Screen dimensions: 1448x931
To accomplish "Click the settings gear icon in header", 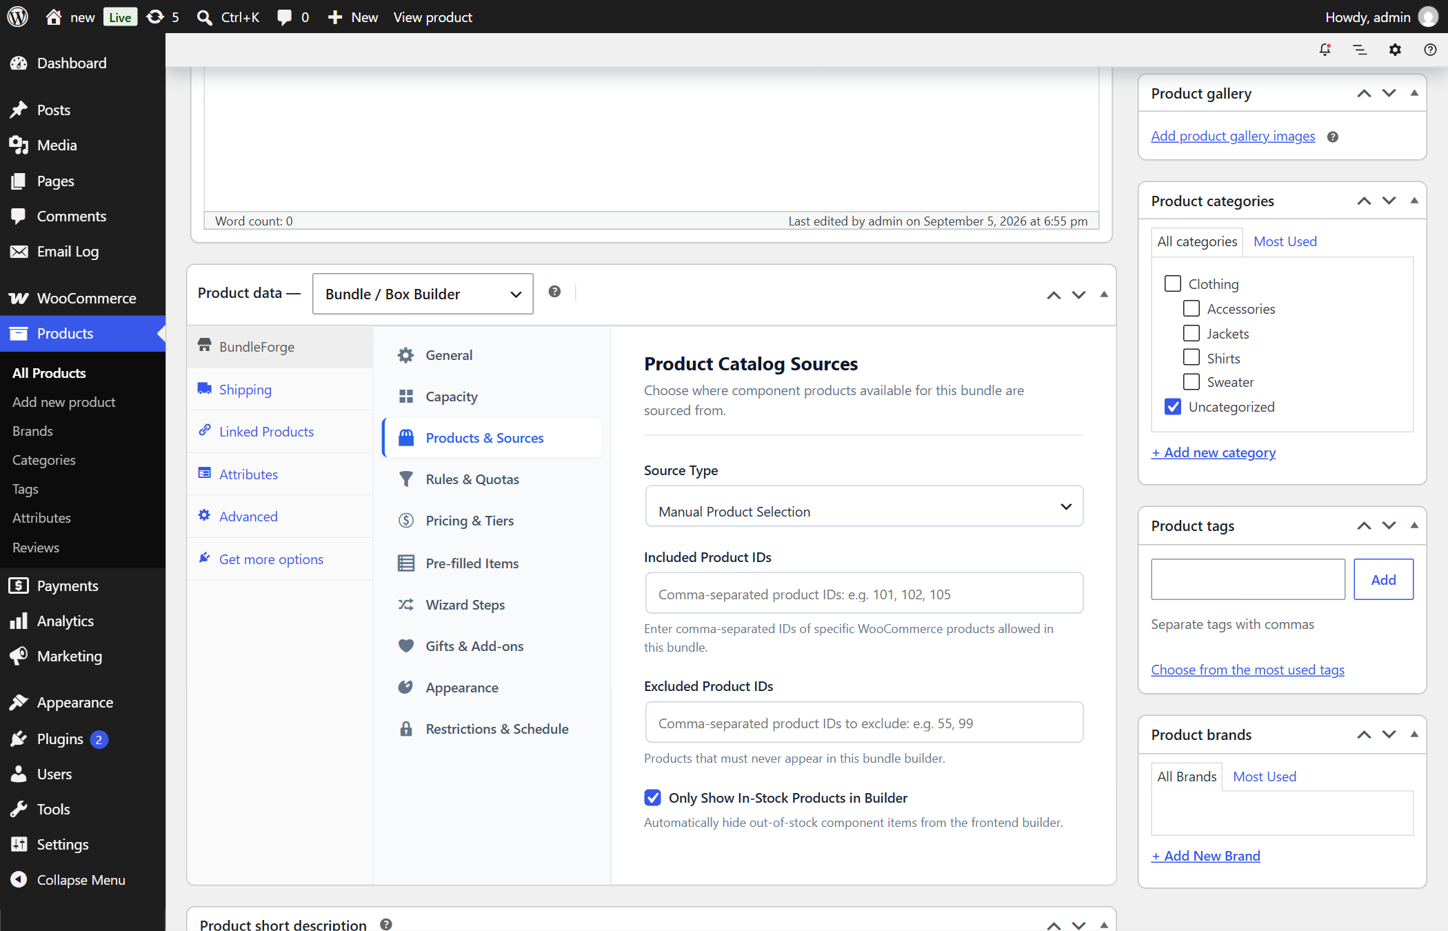I will pos(1395,50).
